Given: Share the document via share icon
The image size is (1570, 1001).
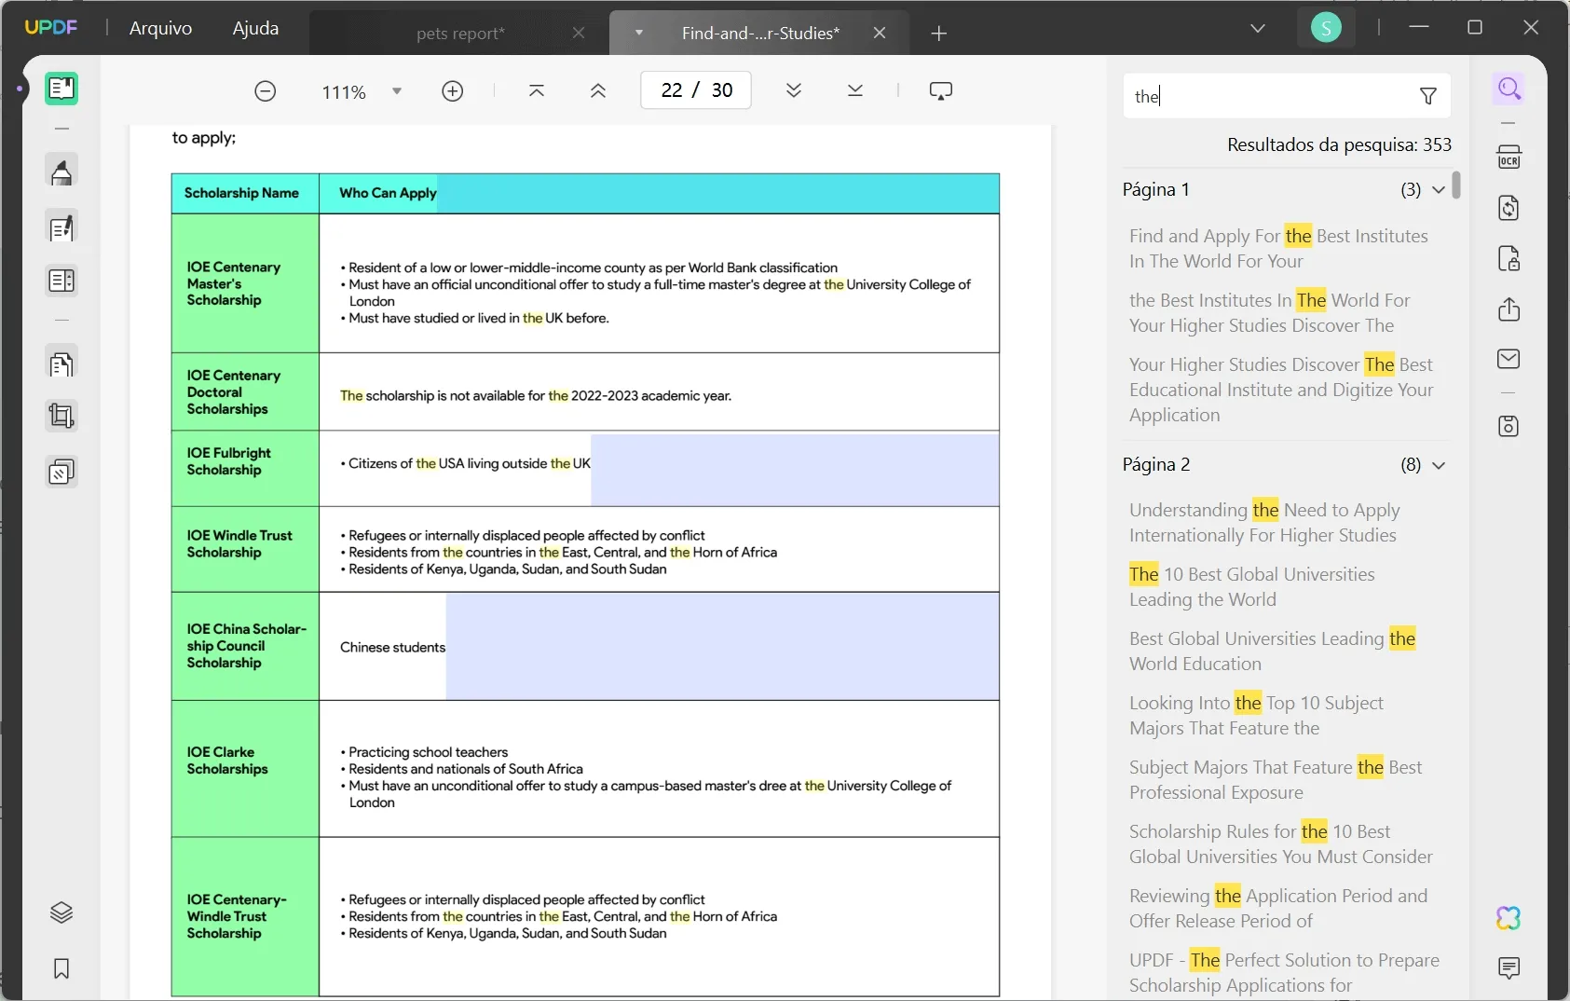Looking at the screenshot, I should click(x=1509, y=309).
